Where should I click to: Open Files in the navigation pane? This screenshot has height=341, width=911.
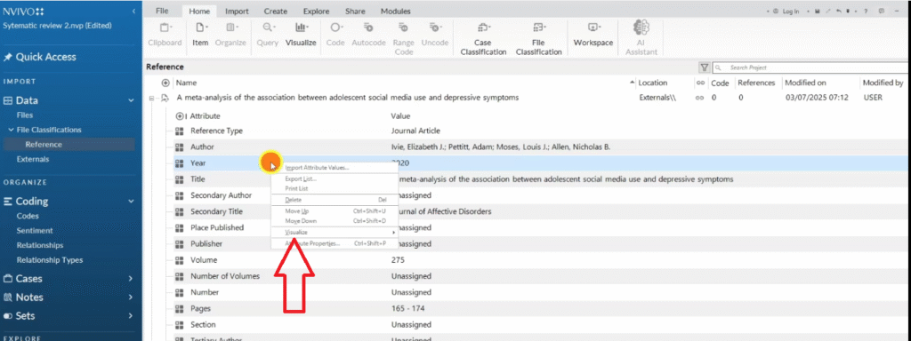[x=25, y=115]
